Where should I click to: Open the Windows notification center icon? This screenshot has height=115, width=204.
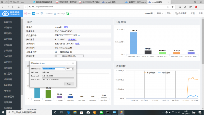[x=200, y=112]
